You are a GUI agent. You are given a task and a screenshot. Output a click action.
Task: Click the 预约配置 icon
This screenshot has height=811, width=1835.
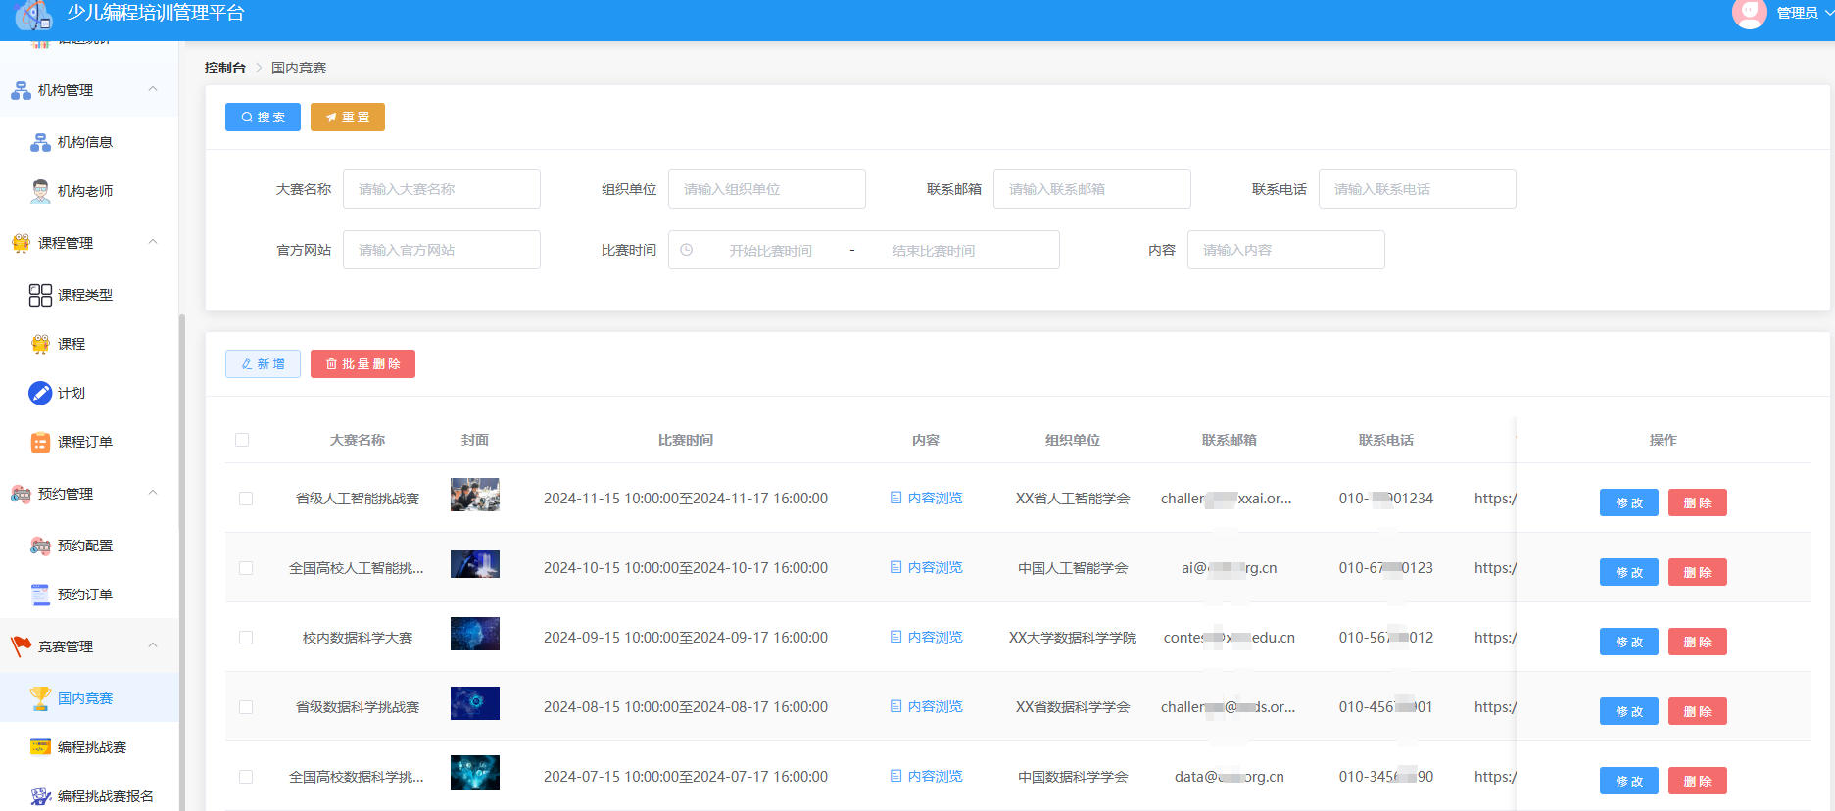point(40,546)
